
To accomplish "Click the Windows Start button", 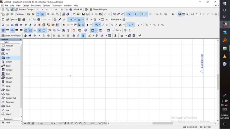I will 225,3.
